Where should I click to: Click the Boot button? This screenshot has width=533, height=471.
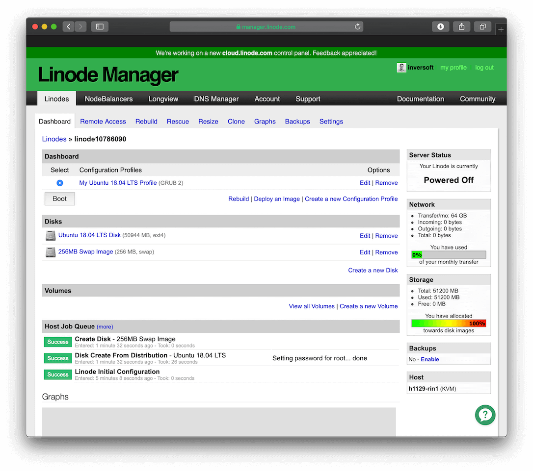tap(60, 199)
